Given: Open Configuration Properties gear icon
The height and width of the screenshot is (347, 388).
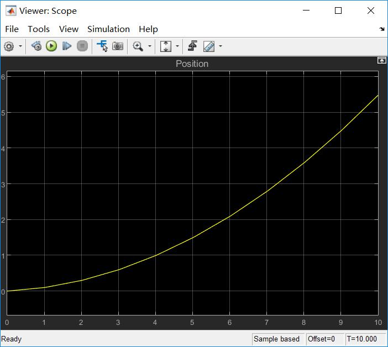Looking at the screenshot, I should [x=9, y=46].
